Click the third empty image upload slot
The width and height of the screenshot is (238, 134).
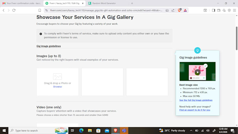click(x=147, y=82)
